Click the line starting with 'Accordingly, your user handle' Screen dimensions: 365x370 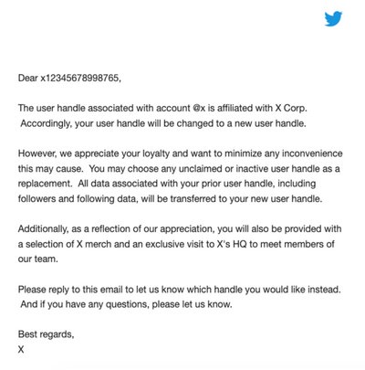(163, 123)
